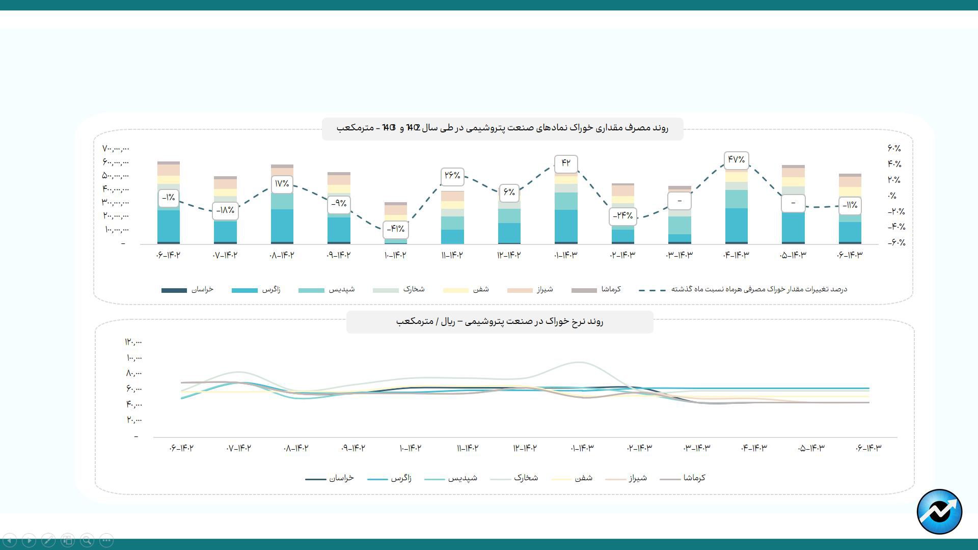Click زاگرس legend label in line chart
This screenshot has height=550, width=978.
click(x=401, y=478)
